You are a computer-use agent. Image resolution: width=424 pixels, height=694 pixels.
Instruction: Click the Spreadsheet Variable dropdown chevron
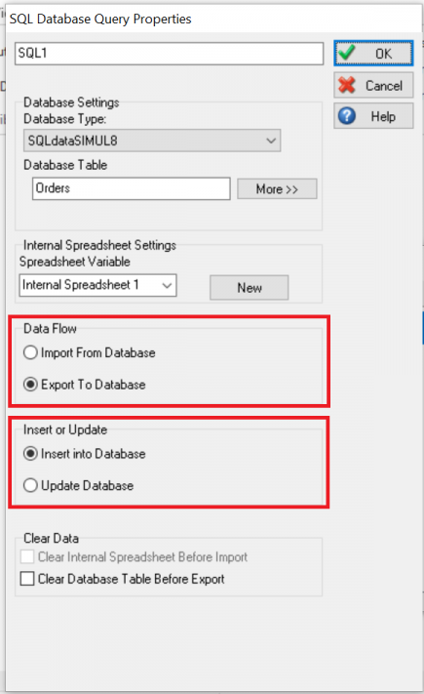click(167, 285)
